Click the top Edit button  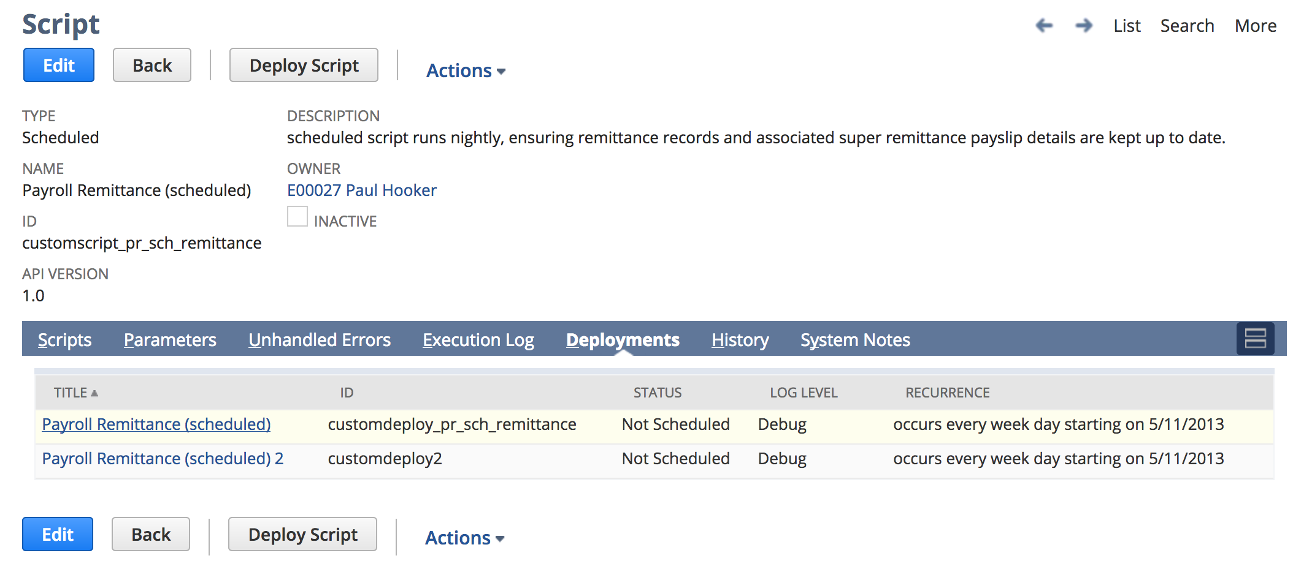[x=59, y=65]
